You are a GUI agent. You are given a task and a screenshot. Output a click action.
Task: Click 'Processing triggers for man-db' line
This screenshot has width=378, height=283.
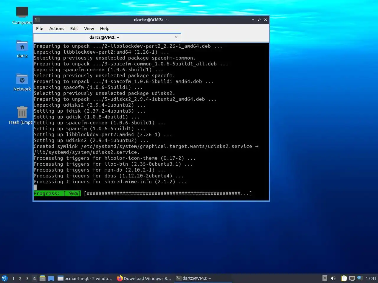[x=100, y=170]
